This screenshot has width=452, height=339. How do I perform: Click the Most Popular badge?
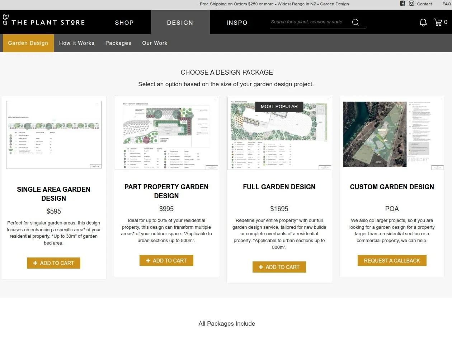coord(279,106)
